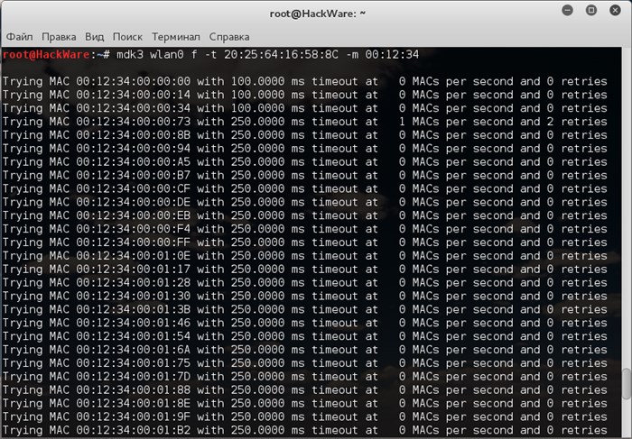
Task: Click MAC 00:12:34:00:00:FF in output
Action: pyautogui.click(x=134, y=242)
